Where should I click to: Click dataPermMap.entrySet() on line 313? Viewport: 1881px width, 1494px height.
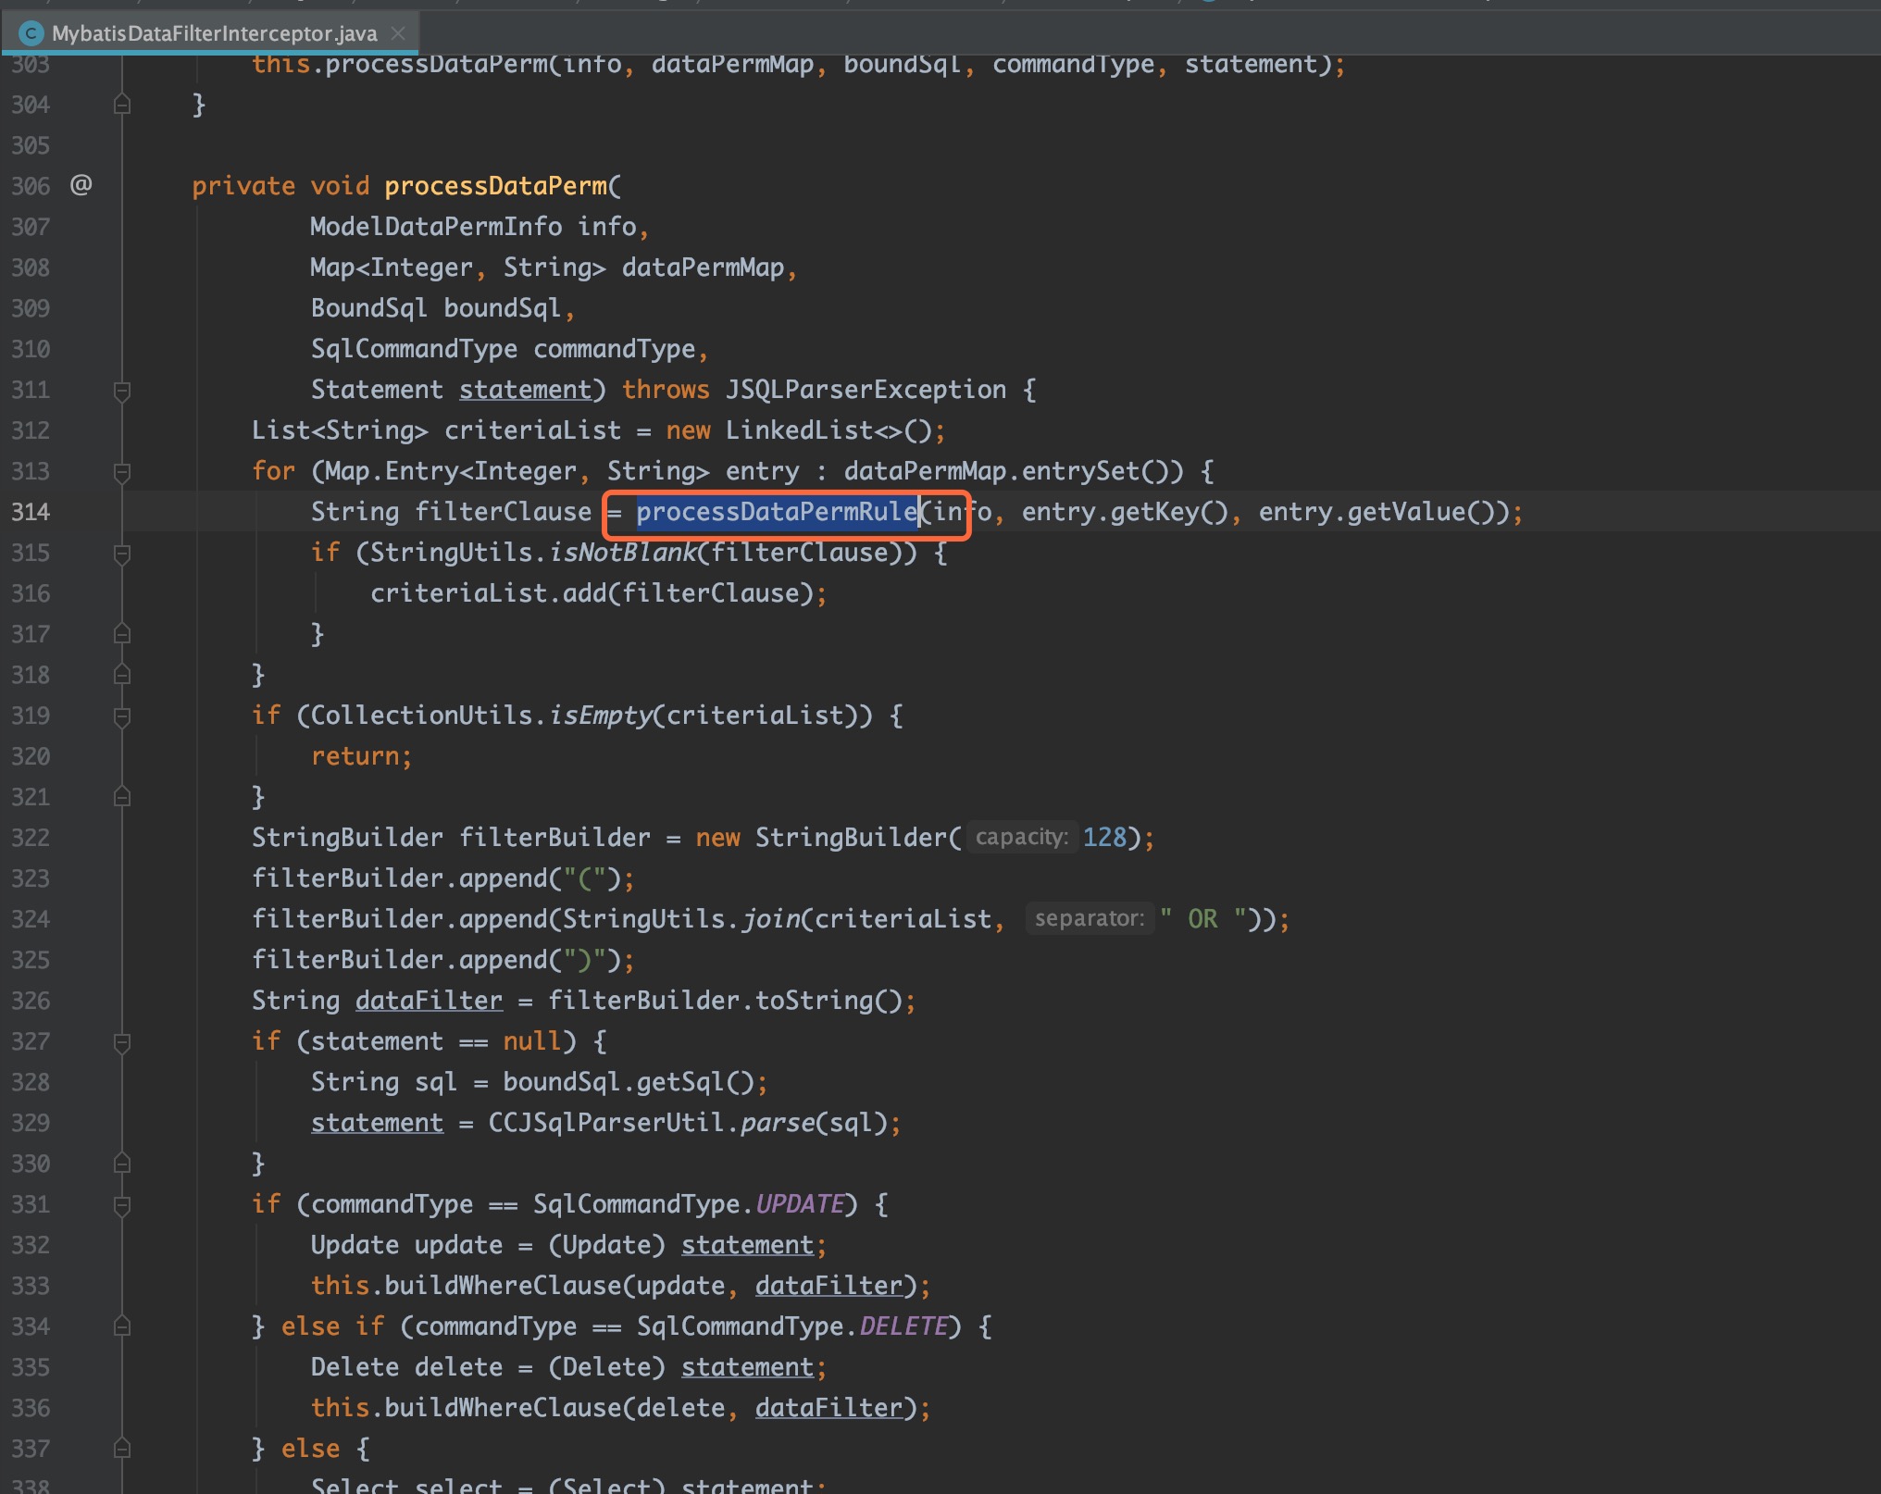1006,471
